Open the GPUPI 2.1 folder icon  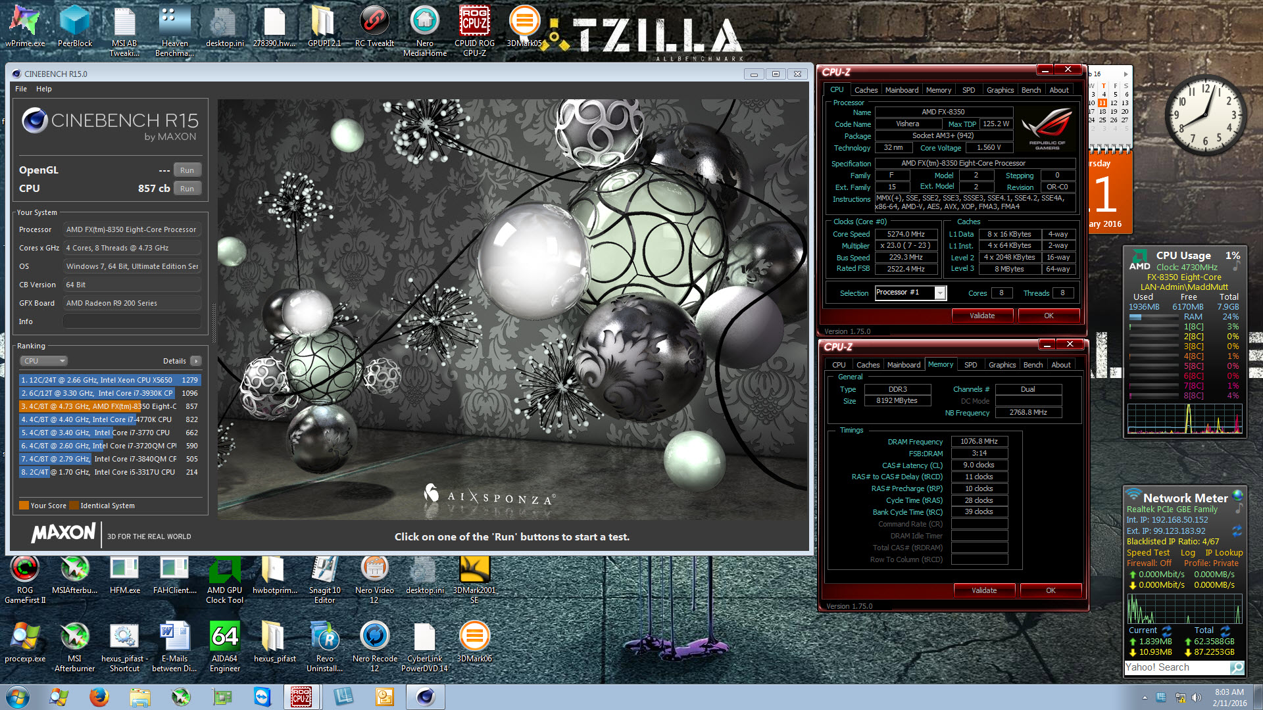[324, 26]
